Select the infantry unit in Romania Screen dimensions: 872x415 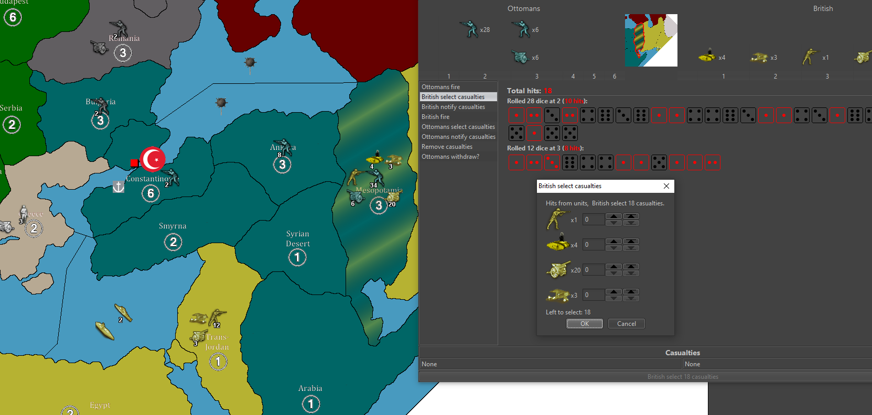coord(120,29)
